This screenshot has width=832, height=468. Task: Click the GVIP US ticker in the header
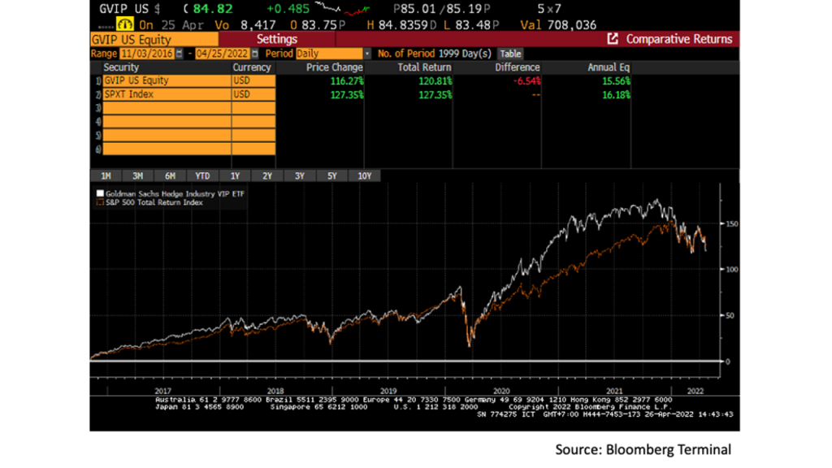[125, 8]
